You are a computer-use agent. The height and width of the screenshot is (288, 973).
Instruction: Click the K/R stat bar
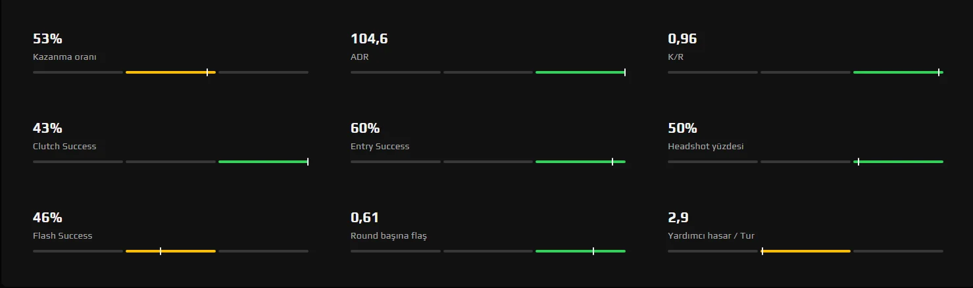[x=805, y=72]
